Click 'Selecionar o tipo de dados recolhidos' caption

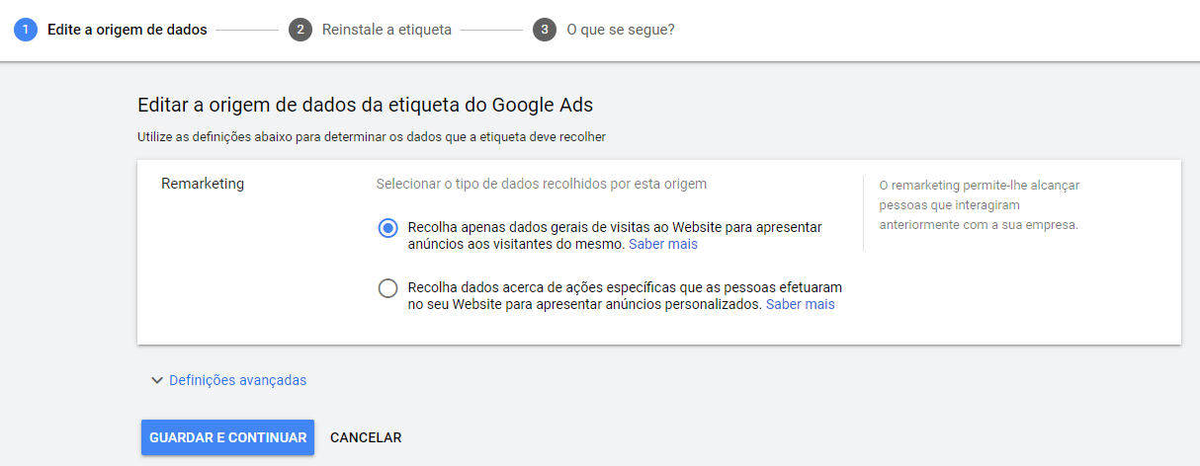coord(542,184)
